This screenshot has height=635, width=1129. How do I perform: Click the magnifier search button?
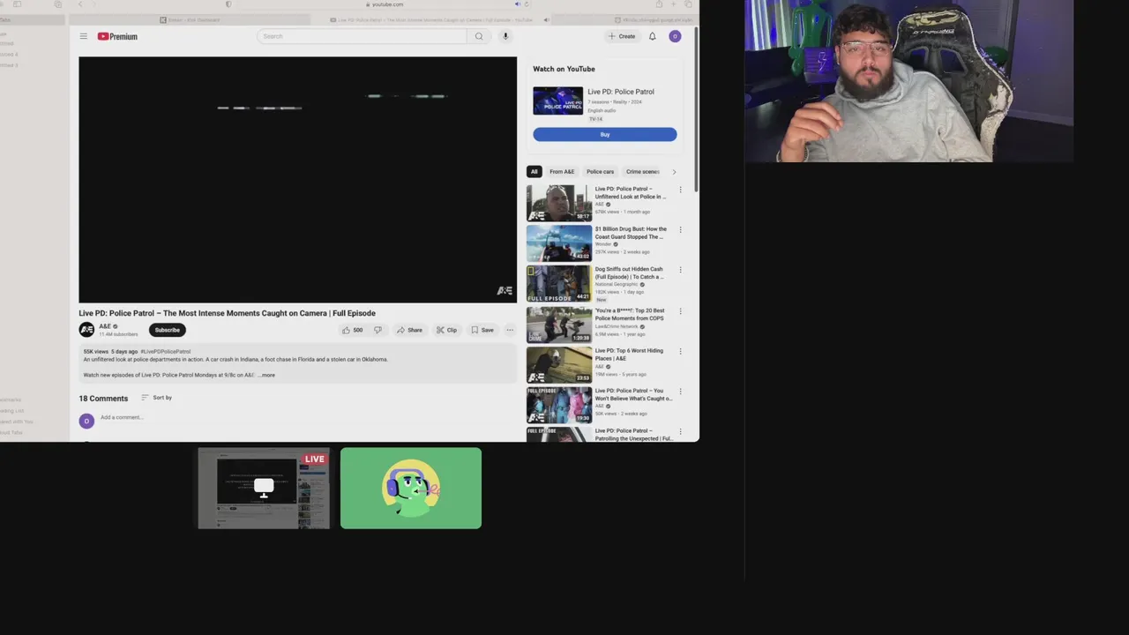tap(479, 36)
